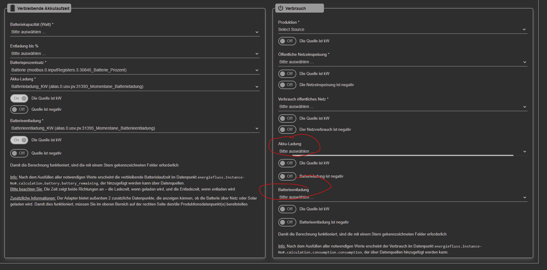Click the 'Produktion *' field label
The image size is (547, 270).
point(289,22)
